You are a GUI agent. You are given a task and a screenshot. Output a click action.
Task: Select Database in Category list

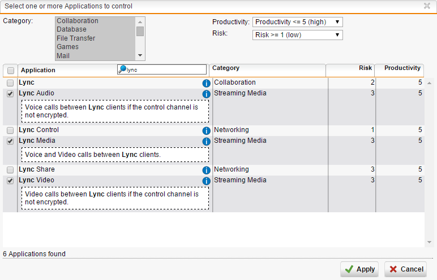(72, 29)
